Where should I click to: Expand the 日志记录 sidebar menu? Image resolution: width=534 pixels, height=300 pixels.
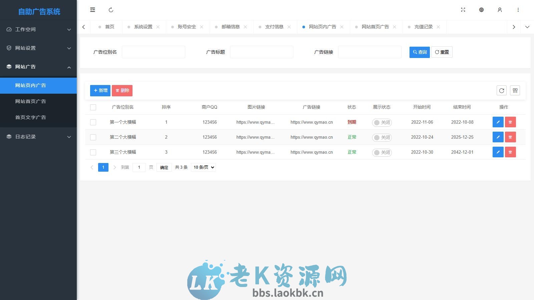click(38, 137)
